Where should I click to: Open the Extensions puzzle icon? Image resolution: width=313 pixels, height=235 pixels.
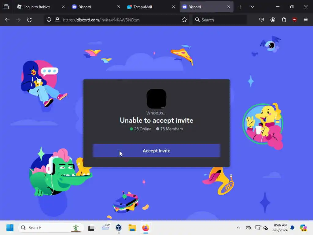(x=284, y=20)
